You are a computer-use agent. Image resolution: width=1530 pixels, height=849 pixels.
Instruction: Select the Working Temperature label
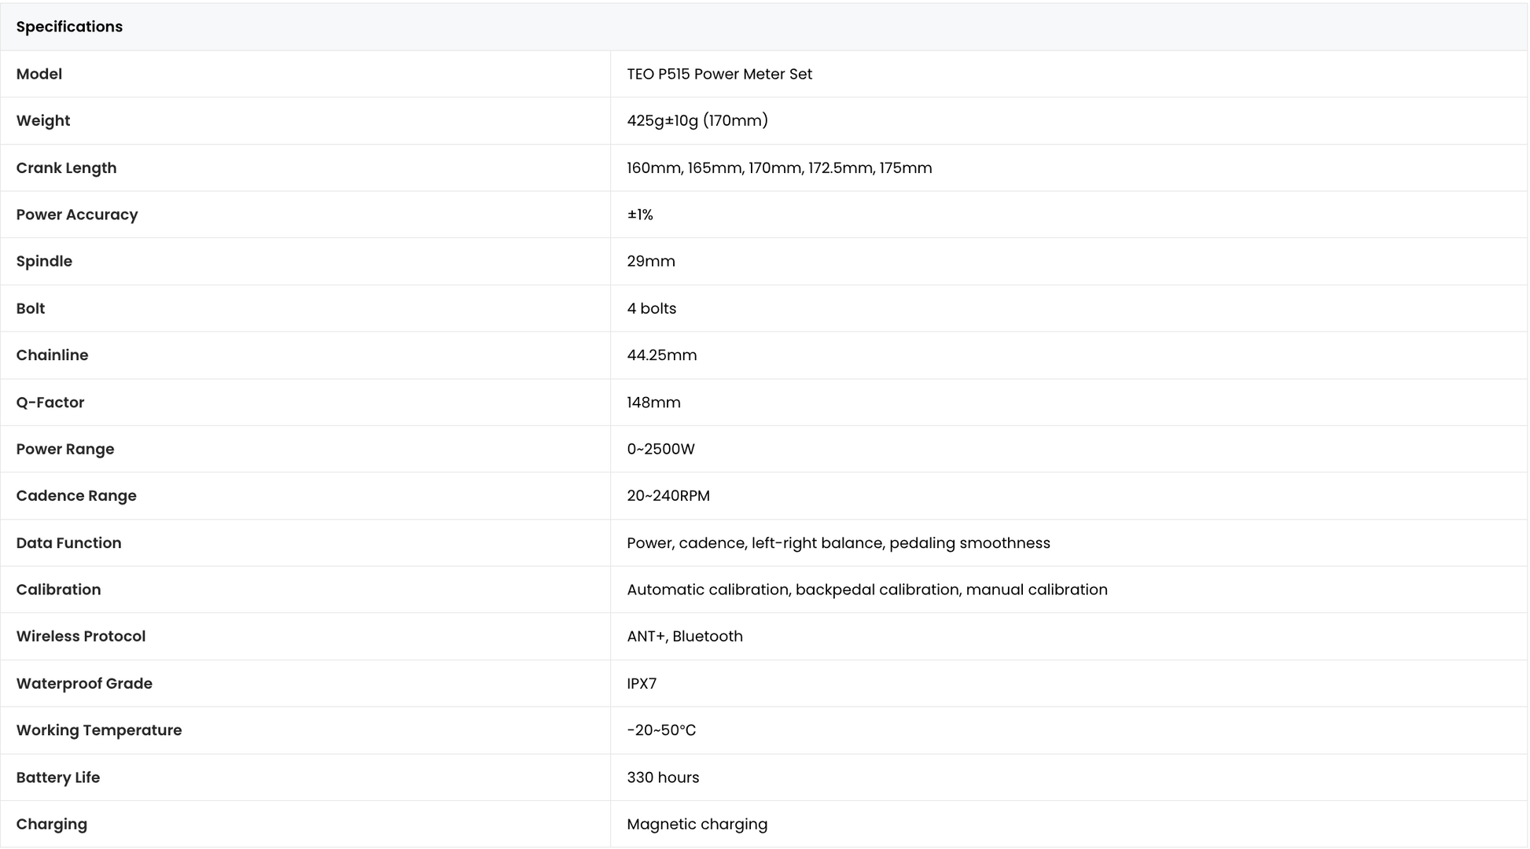click(99, 730)
